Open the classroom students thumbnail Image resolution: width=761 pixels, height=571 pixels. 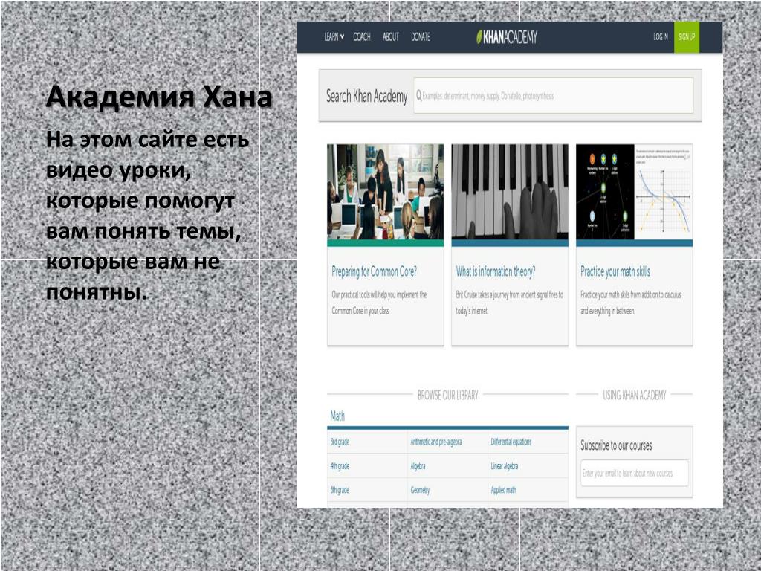pyautogui.click(x=386, y=192)
